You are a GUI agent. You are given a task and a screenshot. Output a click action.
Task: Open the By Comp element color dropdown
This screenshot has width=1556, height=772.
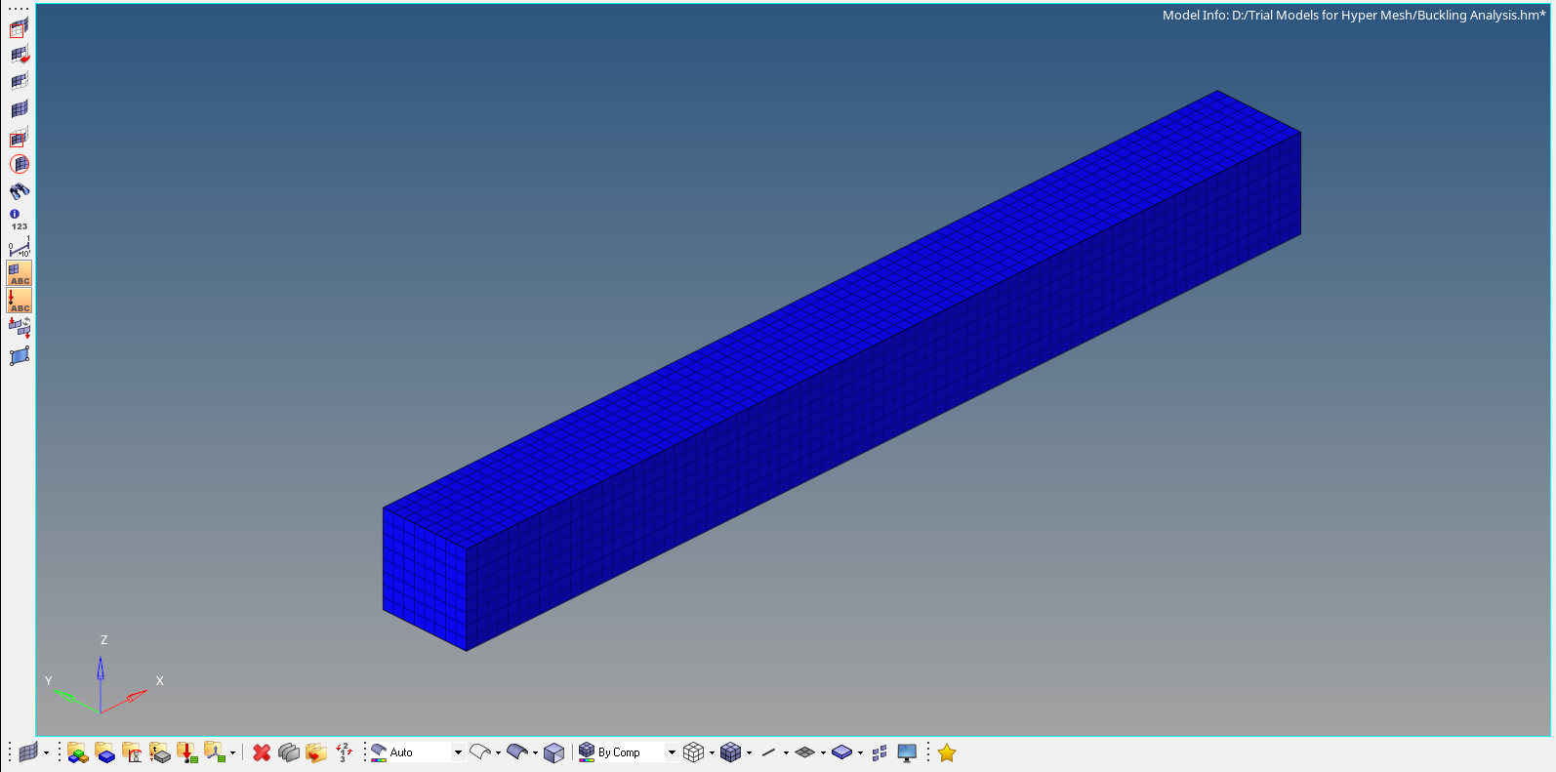coord(672,752)
